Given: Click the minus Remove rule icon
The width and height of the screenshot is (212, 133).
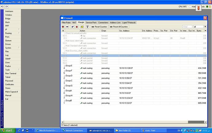Looking at the screenshot, I should 67,27.
